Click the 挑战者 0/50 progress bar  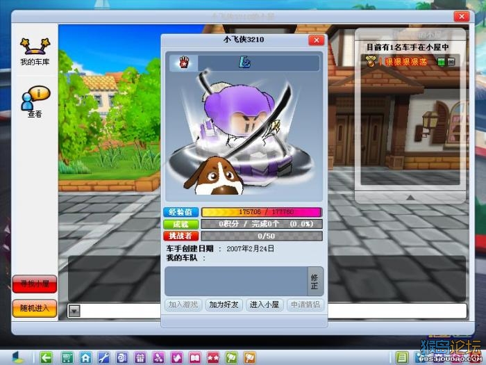point(262,236)
